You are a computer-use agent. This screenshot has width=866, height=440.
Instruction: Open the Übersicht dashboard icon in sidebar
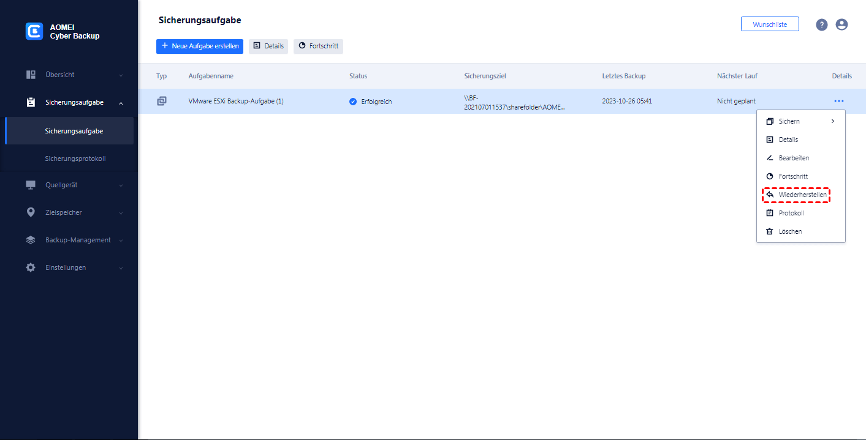pyautogui.click(x=31, y=75)
